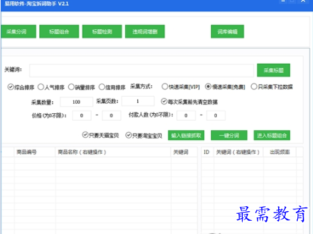This screenshot has width=313, height=234.
Task: Click the 一键分词 button
Action: [229, 135]
